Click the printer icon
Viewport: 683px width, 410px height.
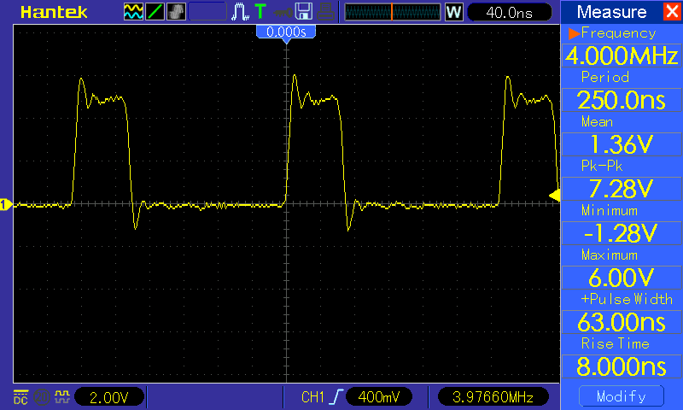[326, 12]
